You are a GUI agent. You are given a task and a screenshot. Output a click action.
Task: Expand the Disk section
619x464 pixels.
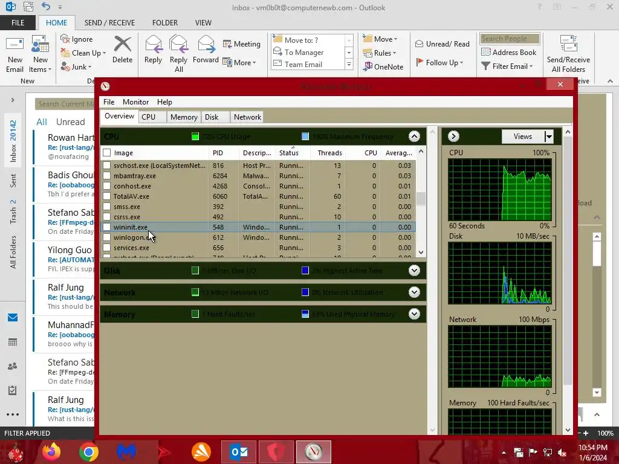pyautogui.click(x=414, y=271)
